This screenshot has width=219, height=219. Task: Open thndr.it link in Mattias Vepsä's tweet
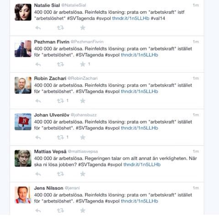pos(142,165)
